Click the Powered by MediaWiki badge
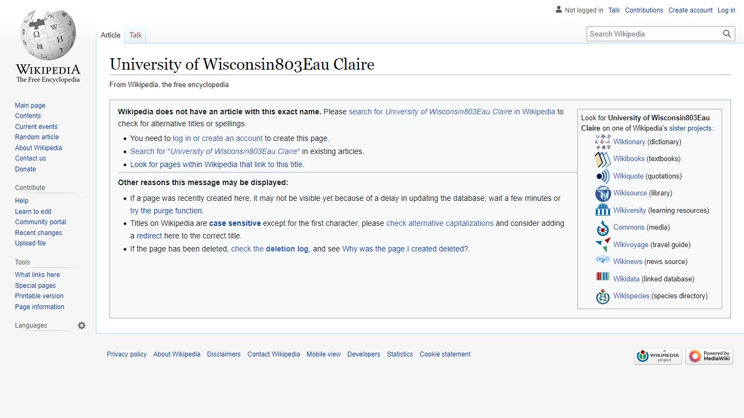 709,356
